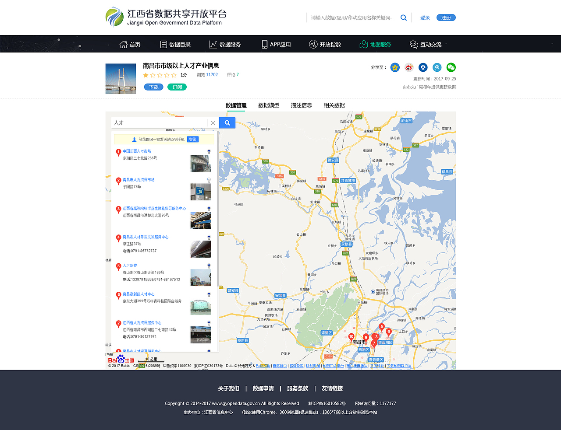Click the bridge dataset thumbnail image
This screenshot has height=430, width=561.
pyautogui.click(x=121, y=79)
